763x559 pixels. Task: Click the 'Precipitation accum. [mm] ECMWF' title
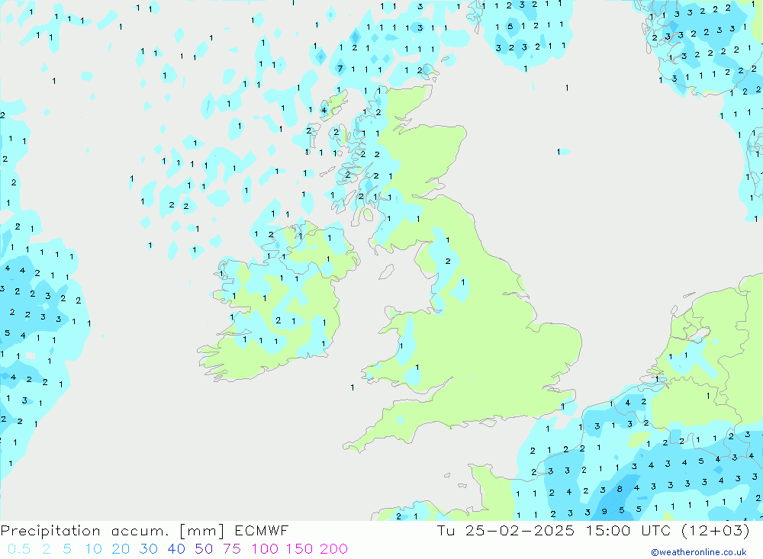click(x=144, y=531)
